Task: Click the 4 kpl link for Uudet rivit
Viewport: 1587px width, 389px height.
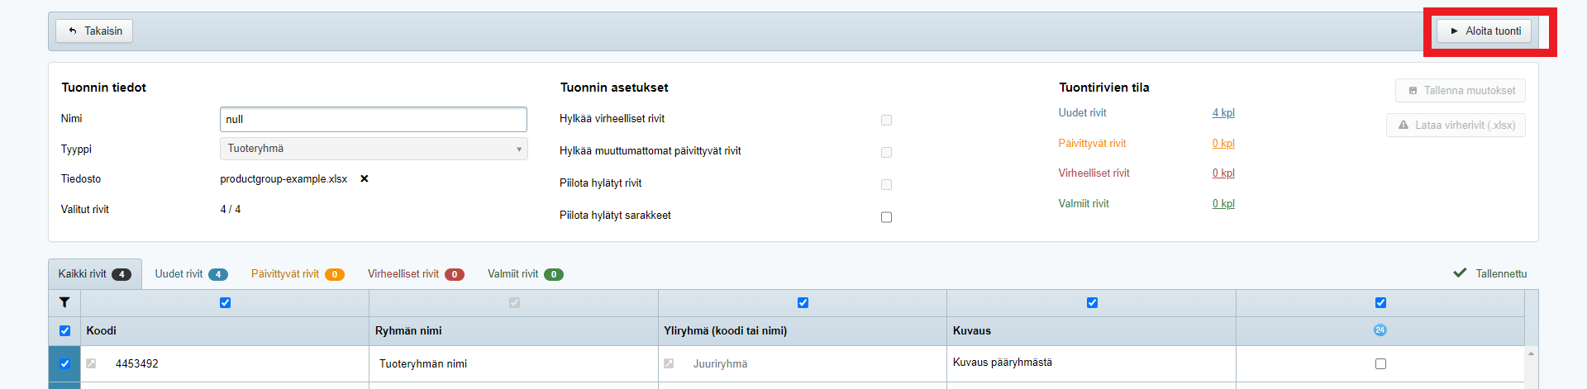Action: coord(1223,113)
